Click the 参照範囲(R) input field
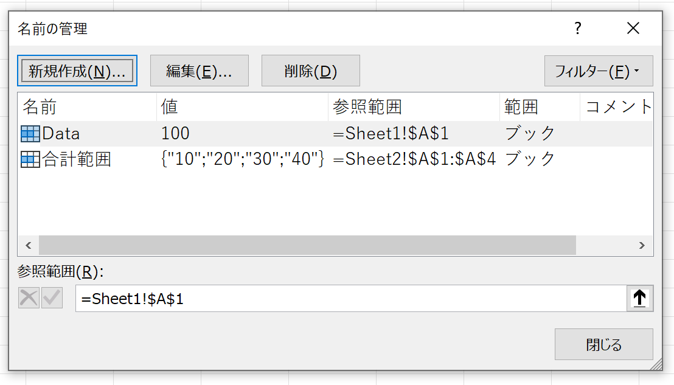Screen dimensions: 674x385 351,298
